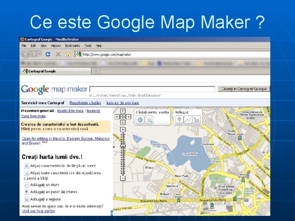Viewport: 295px width, 221px height.
Task: Click the icon beside Adăugați un punct de interes
Action: point(26,192)
